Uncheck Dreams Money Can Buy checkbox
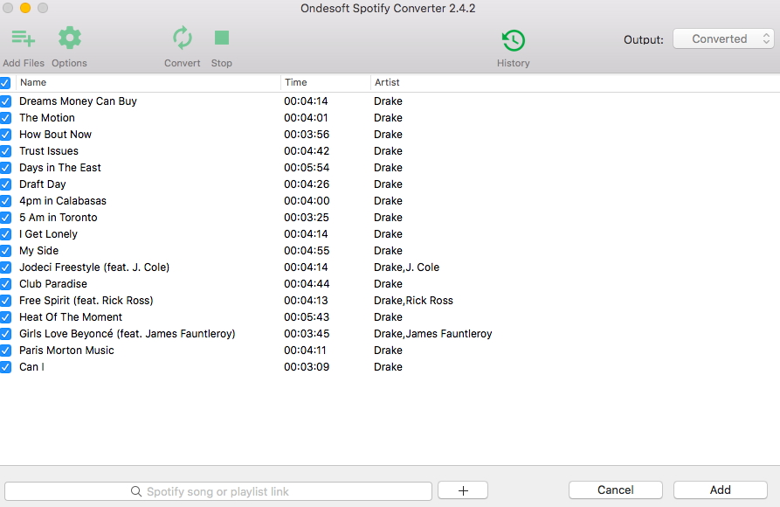Screen dimensions: 780x507 5,101
